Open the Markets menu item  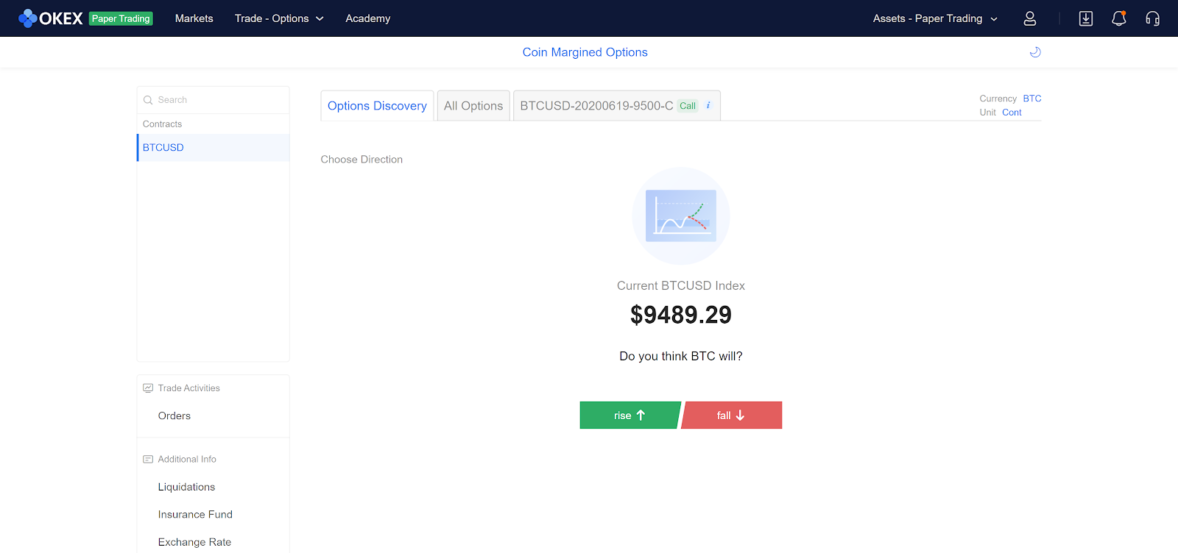pos(194,18)
